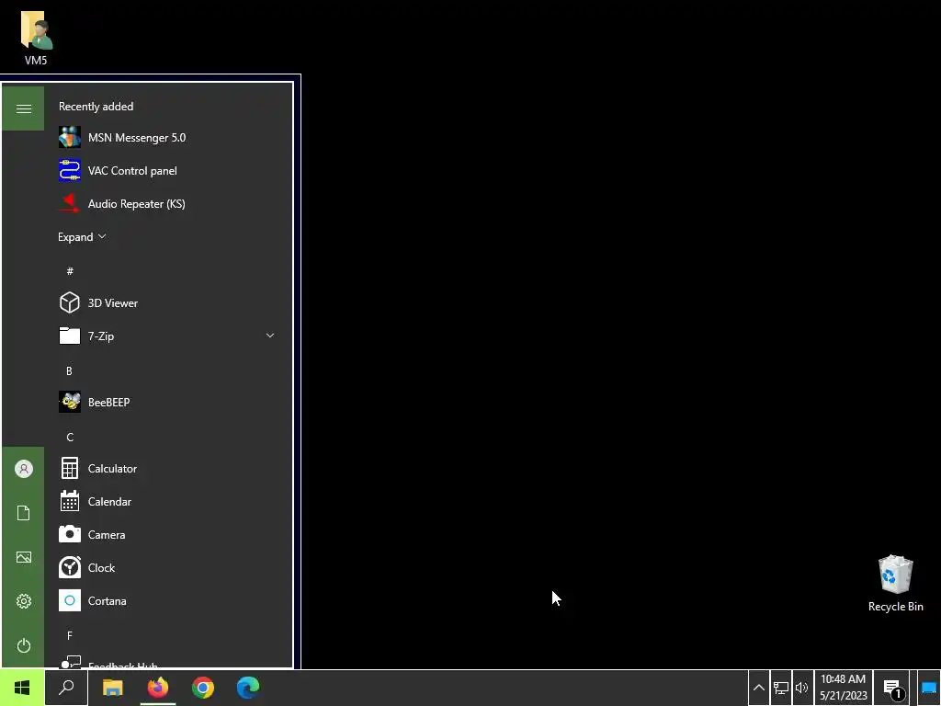Click the blue tray icon at taskbar end
The width and height of the screenshot is (941, 706).
[929, 688]
